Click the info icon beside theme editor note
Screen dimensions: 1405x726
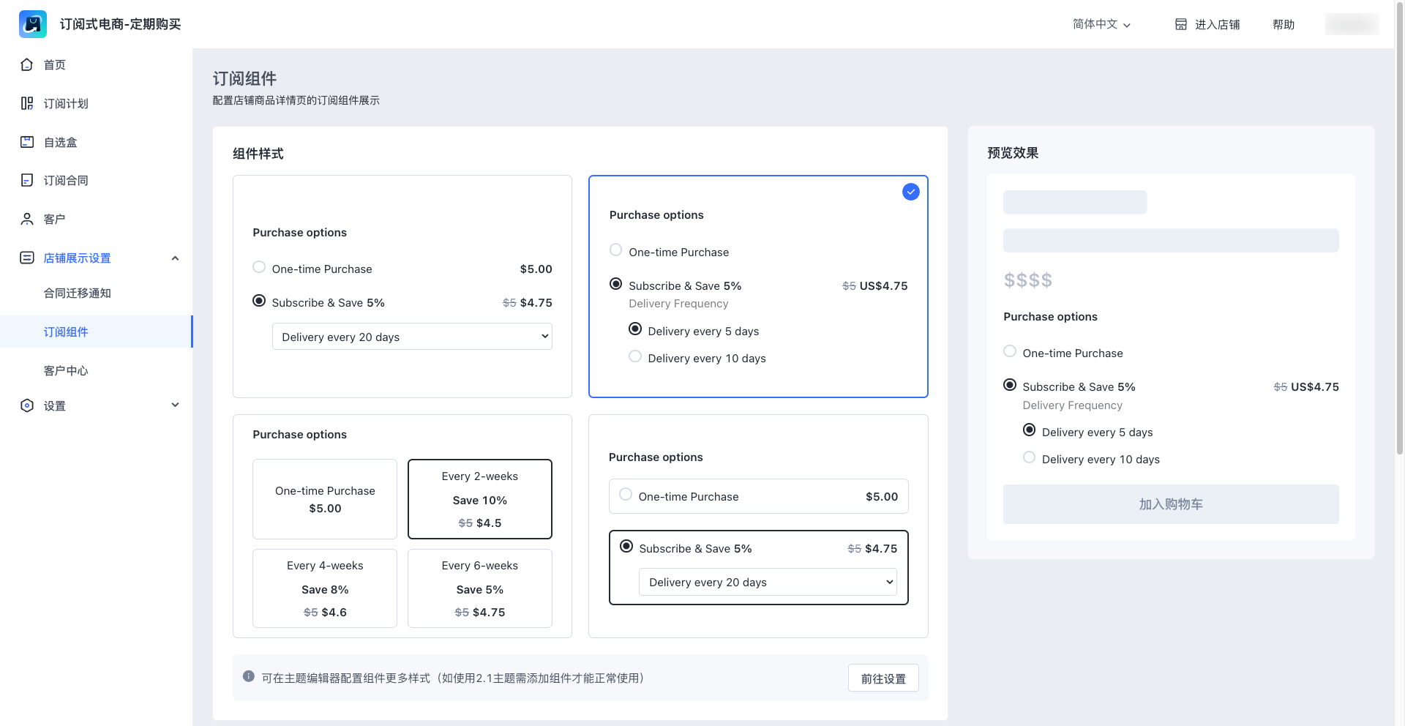[249, 676]
